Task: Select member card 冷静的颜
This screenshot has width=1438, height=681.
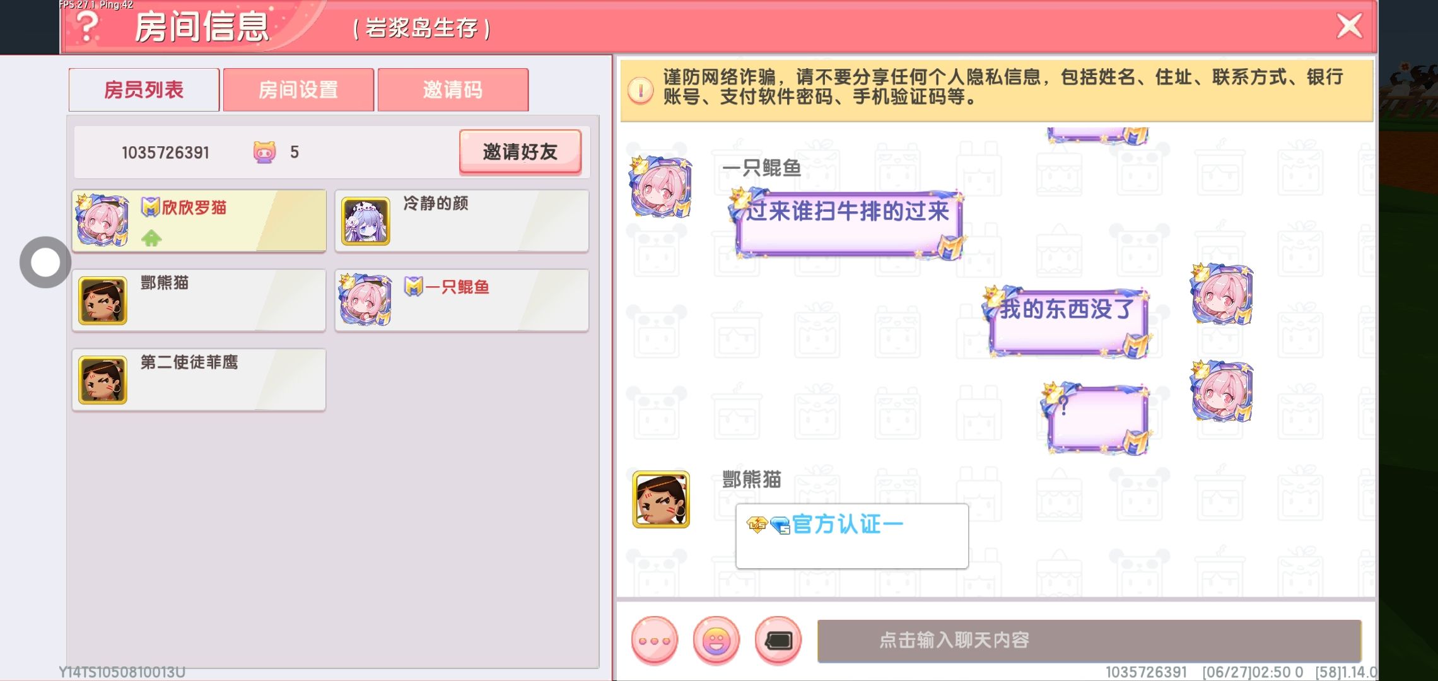Action: (x=462, y=221)
